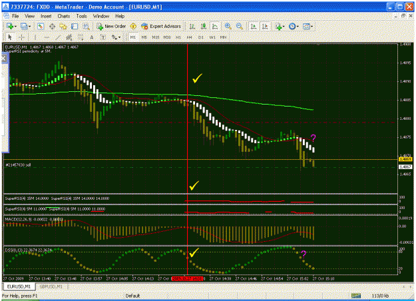Click the Templates icon
The image size is (416, 301).
click(x=306, y=26)
